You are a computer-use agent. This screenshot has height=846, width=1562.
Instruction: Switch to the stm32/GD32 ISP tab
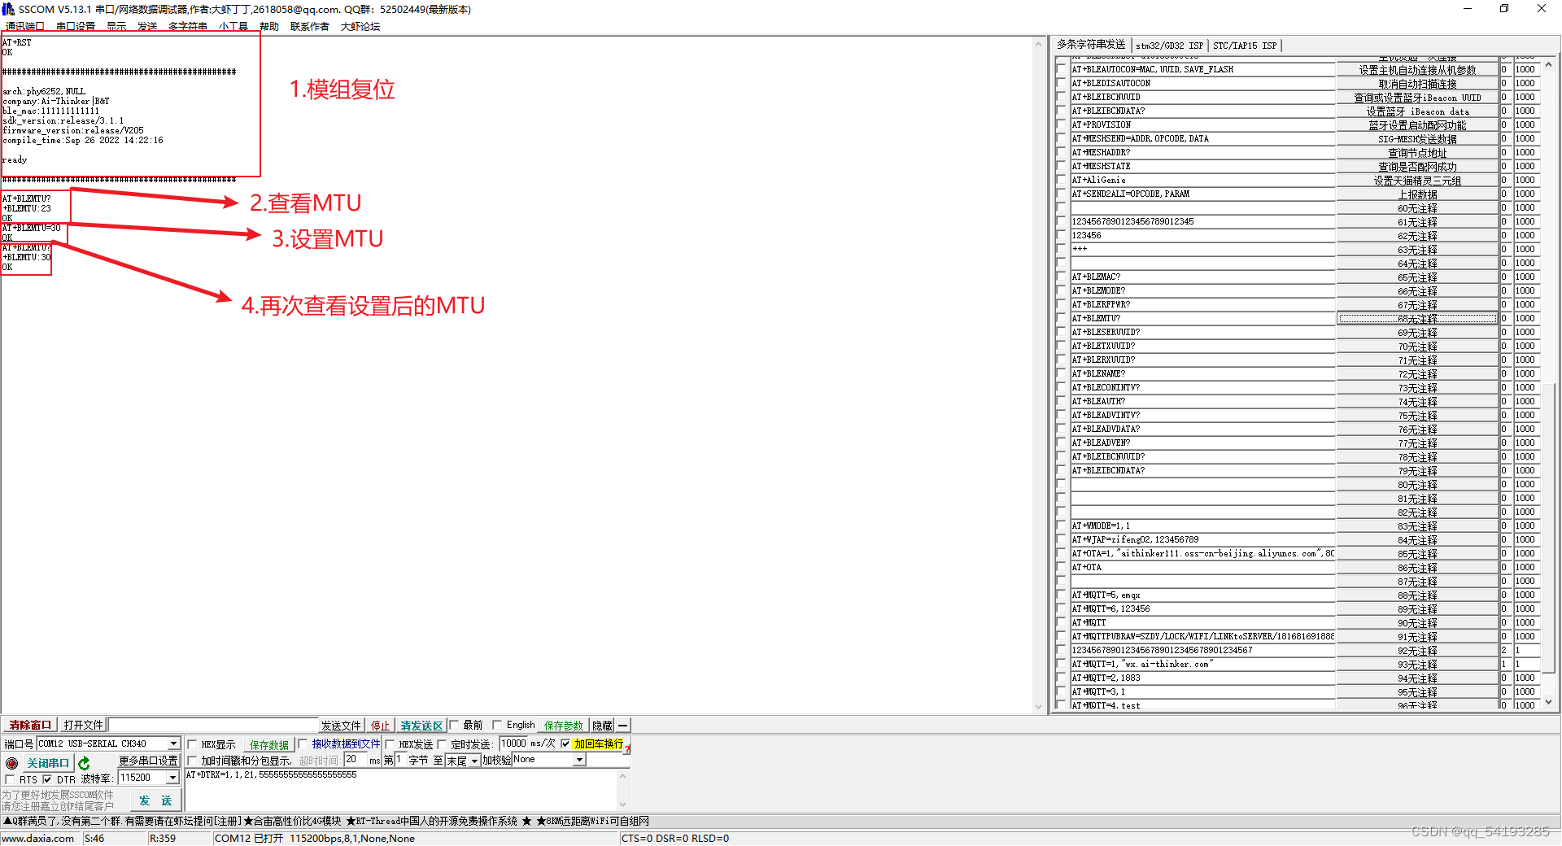click(x=1169, y=46)
